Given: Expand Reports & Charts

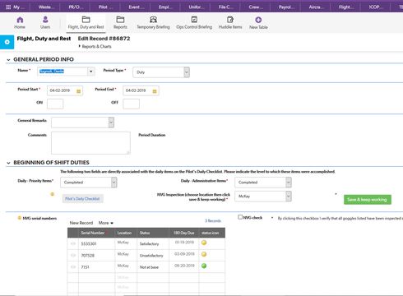Looking at the screenshot, I should [x=95, y=46].
